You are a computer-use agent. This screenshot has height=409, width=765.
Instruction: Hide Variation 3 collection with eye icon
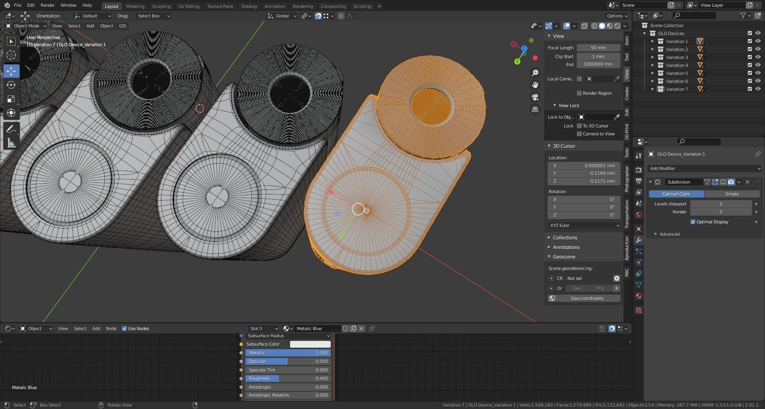point(758,57)
